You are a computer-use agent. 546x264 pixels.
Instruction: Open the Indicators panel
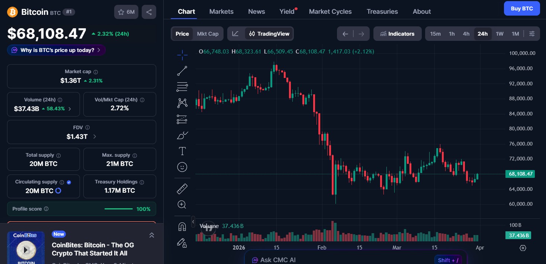coord(397,33)
